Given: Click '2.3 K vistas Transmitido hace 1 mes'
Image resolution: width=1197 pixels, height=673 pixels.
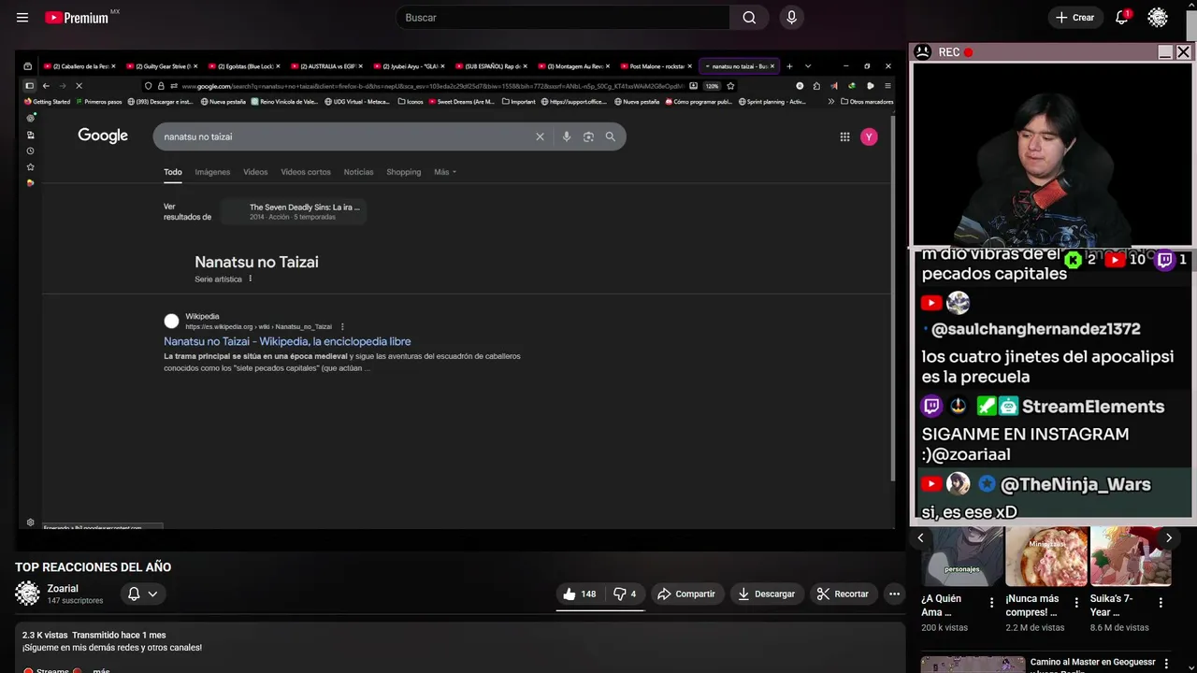Looking at the screenshot, I should pyautogui.click(x=94, y=636).
